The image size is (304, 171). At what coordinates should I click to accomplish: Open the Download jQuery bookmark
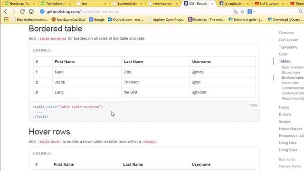click(285, 19)
